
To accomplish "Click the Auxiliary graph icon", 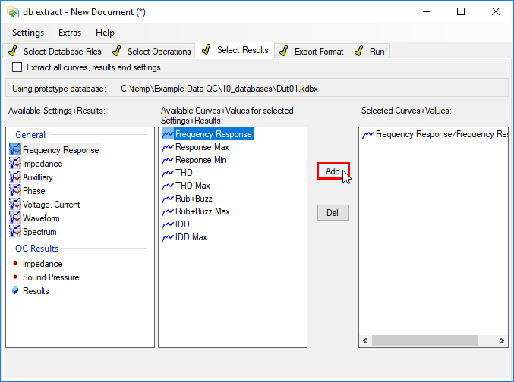I will tap(15, 177).
